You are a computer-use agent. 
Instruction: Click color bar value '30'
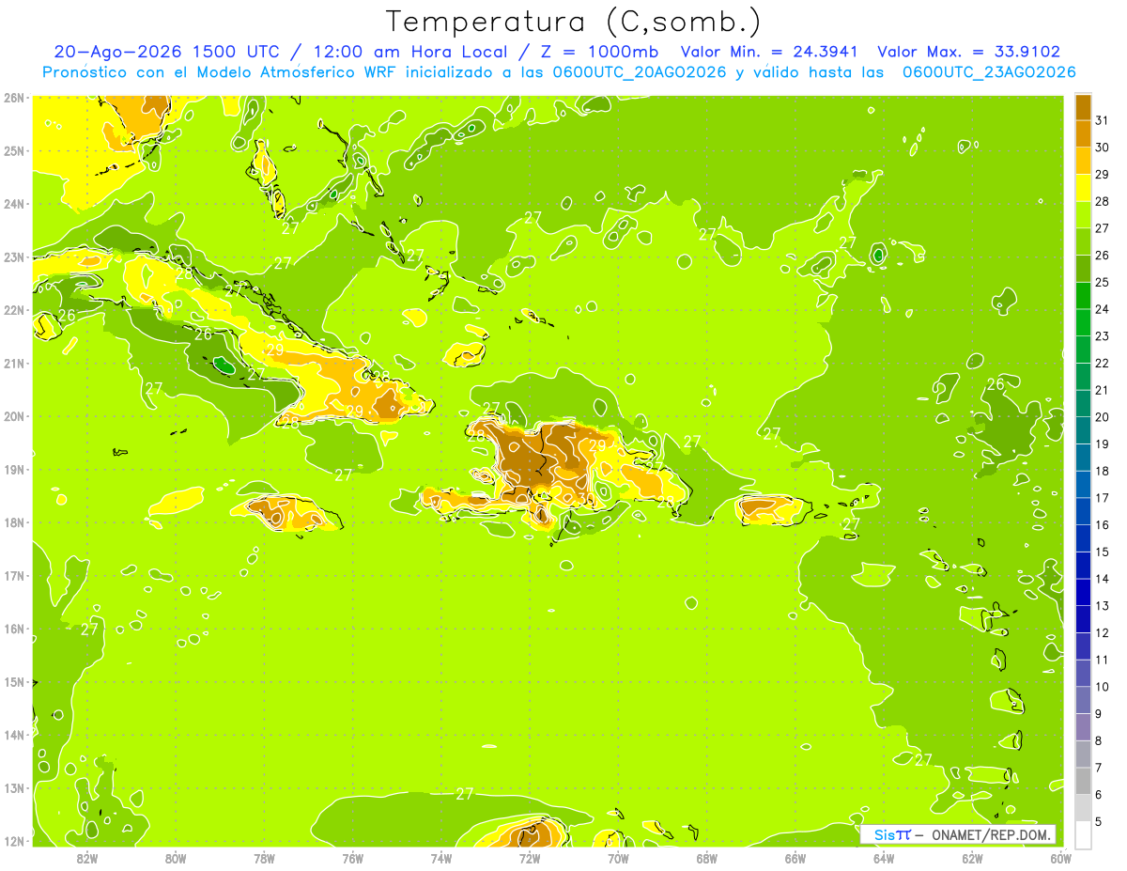pyautogui.click(x=1102, y=148)
